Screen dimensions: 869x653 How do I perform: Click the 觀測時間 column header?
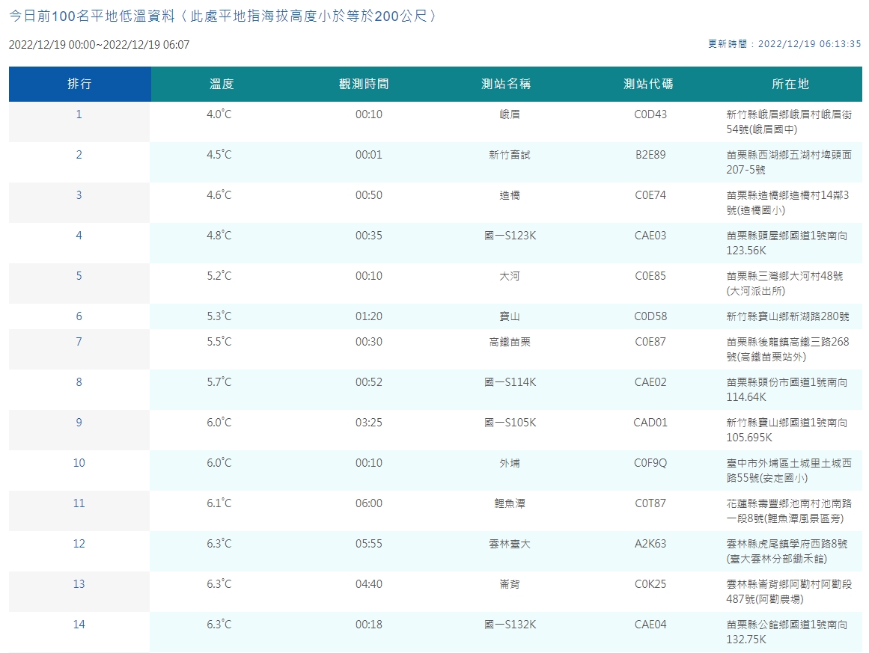[364, 85]
